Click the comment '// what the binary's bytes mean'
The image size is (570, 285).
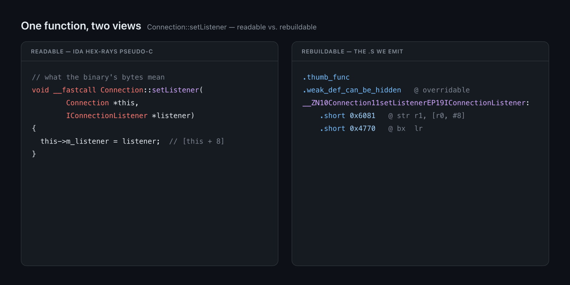tap(98, 77)
